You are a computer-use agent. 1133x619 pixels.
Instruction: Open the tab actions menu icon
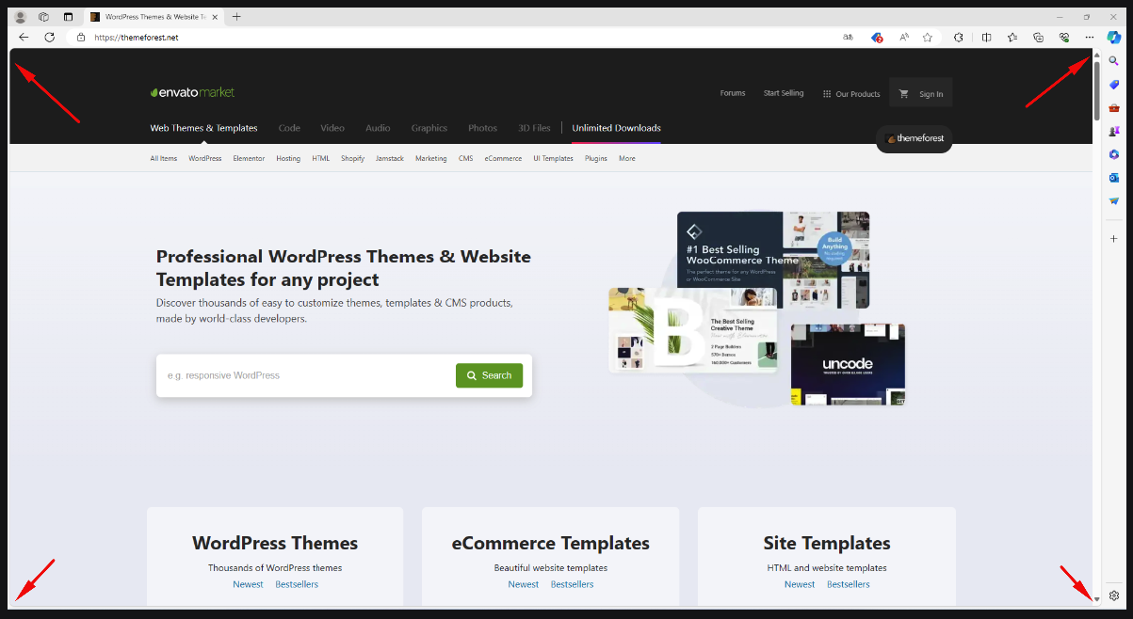pyautogui.click(x=68, y=17)
